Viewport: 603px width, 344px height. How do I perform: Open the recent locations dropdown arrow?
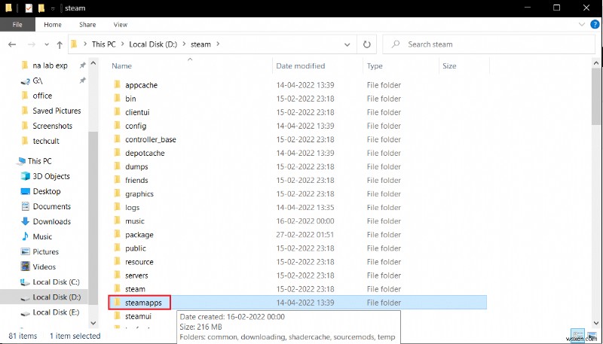point(47,45)
